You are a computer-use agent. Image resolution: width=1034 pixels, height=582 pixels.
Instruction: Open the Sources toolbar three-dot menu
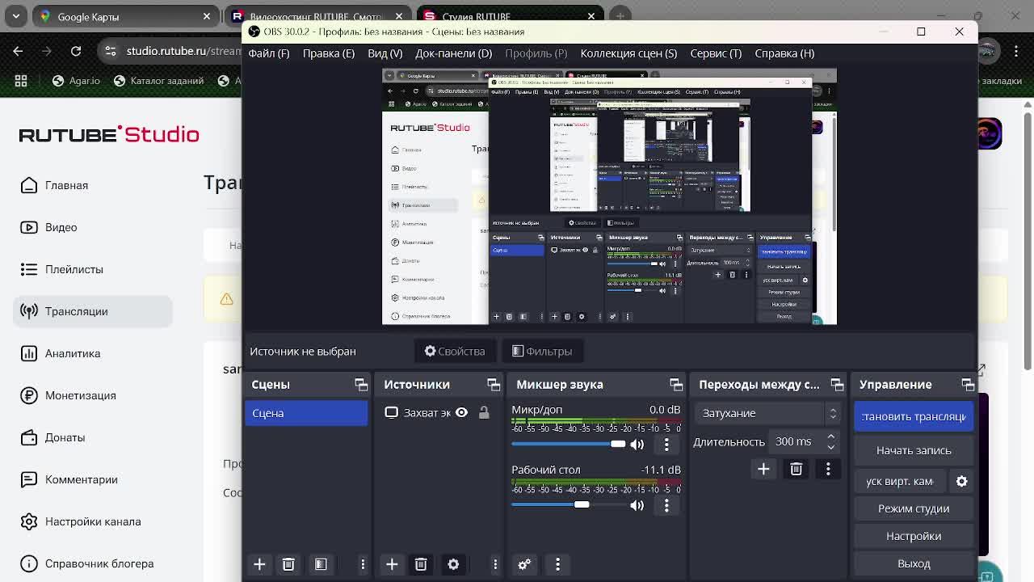[495, 564]
